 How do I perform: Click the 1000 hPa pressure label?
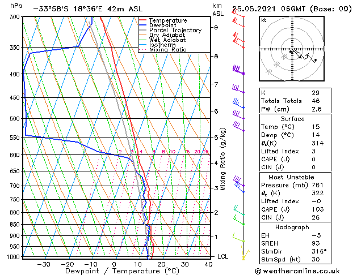(14, 257)
